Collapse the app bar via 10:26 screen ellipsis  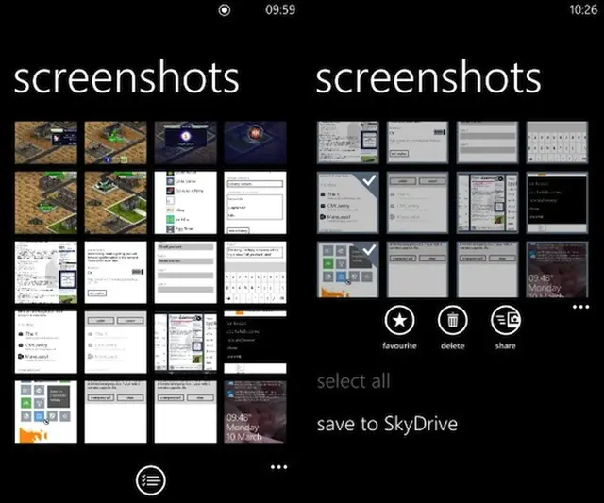tap(581, 307)
